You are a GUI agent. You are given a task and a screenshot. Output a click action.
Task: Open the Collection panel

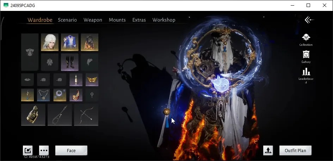pos(306,40)
